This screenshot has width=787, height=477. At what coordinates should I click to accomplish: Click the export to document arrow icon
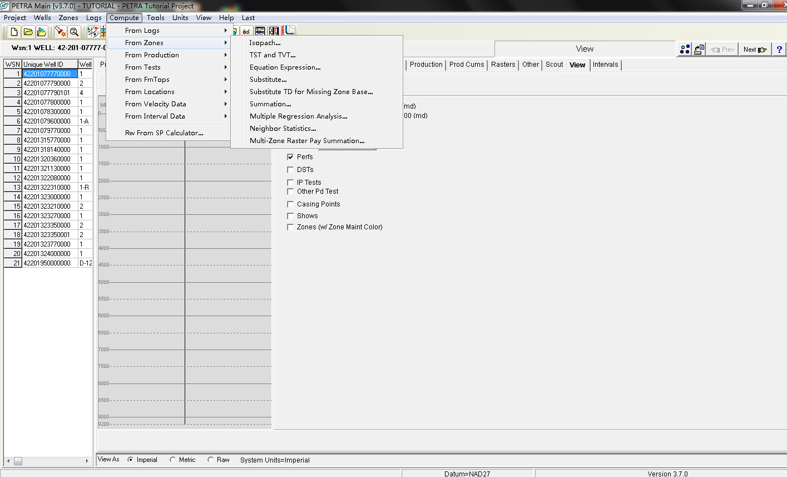point(699,50)
